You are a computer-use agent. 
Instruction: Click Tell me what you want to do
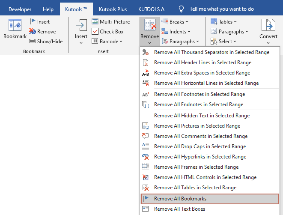222,9
